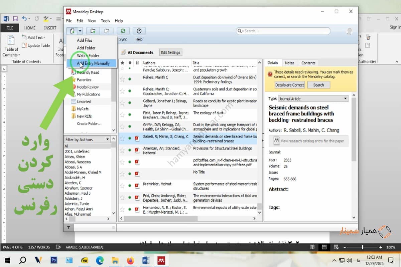
Task: Click the Edit Settings button
Action: (170, 53)
